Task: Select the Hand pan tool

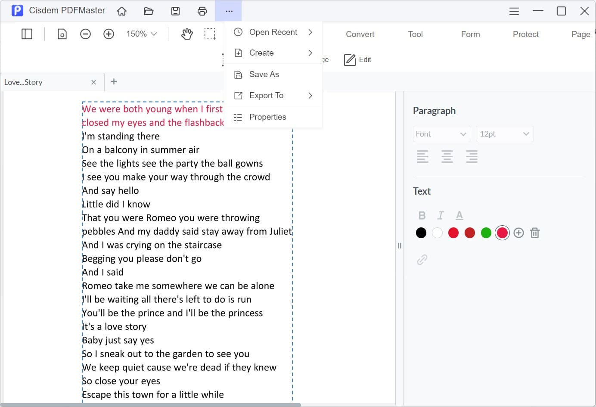Action: (x=187, y=34)
